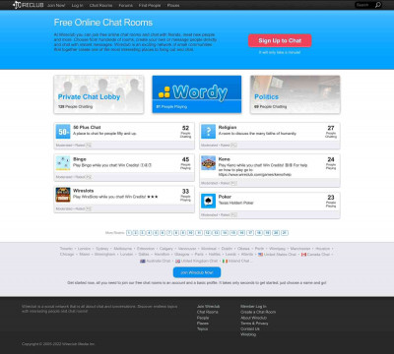Click the Join Wireclub Now button
This screenshot has width=394, height=354.
pyautogui.click(x=197, y=272)
